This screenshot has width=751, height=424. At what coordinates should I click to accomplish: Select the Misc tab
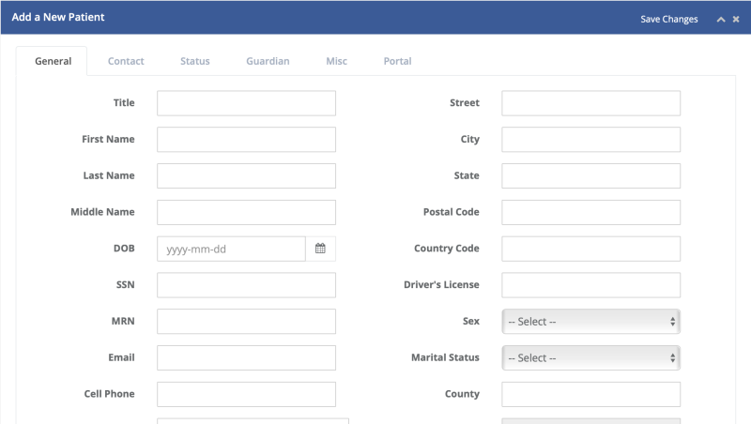pyautogui.click(x=336, y=61)
